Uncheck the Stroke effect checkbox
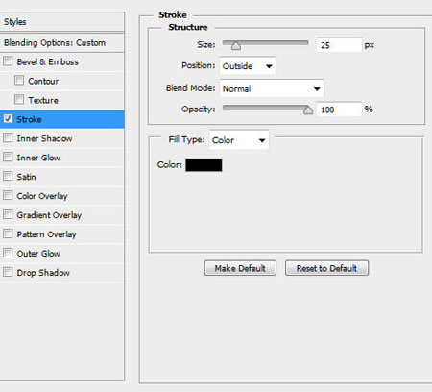 (x=8, y=119)
